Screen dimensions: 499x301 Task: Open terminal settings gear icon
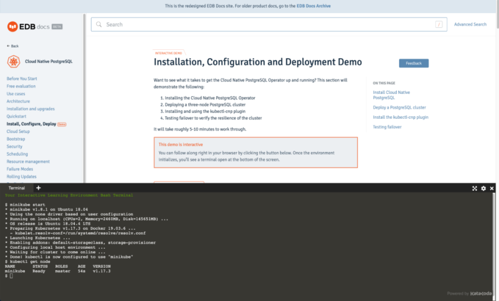click(x=484, y=188)
